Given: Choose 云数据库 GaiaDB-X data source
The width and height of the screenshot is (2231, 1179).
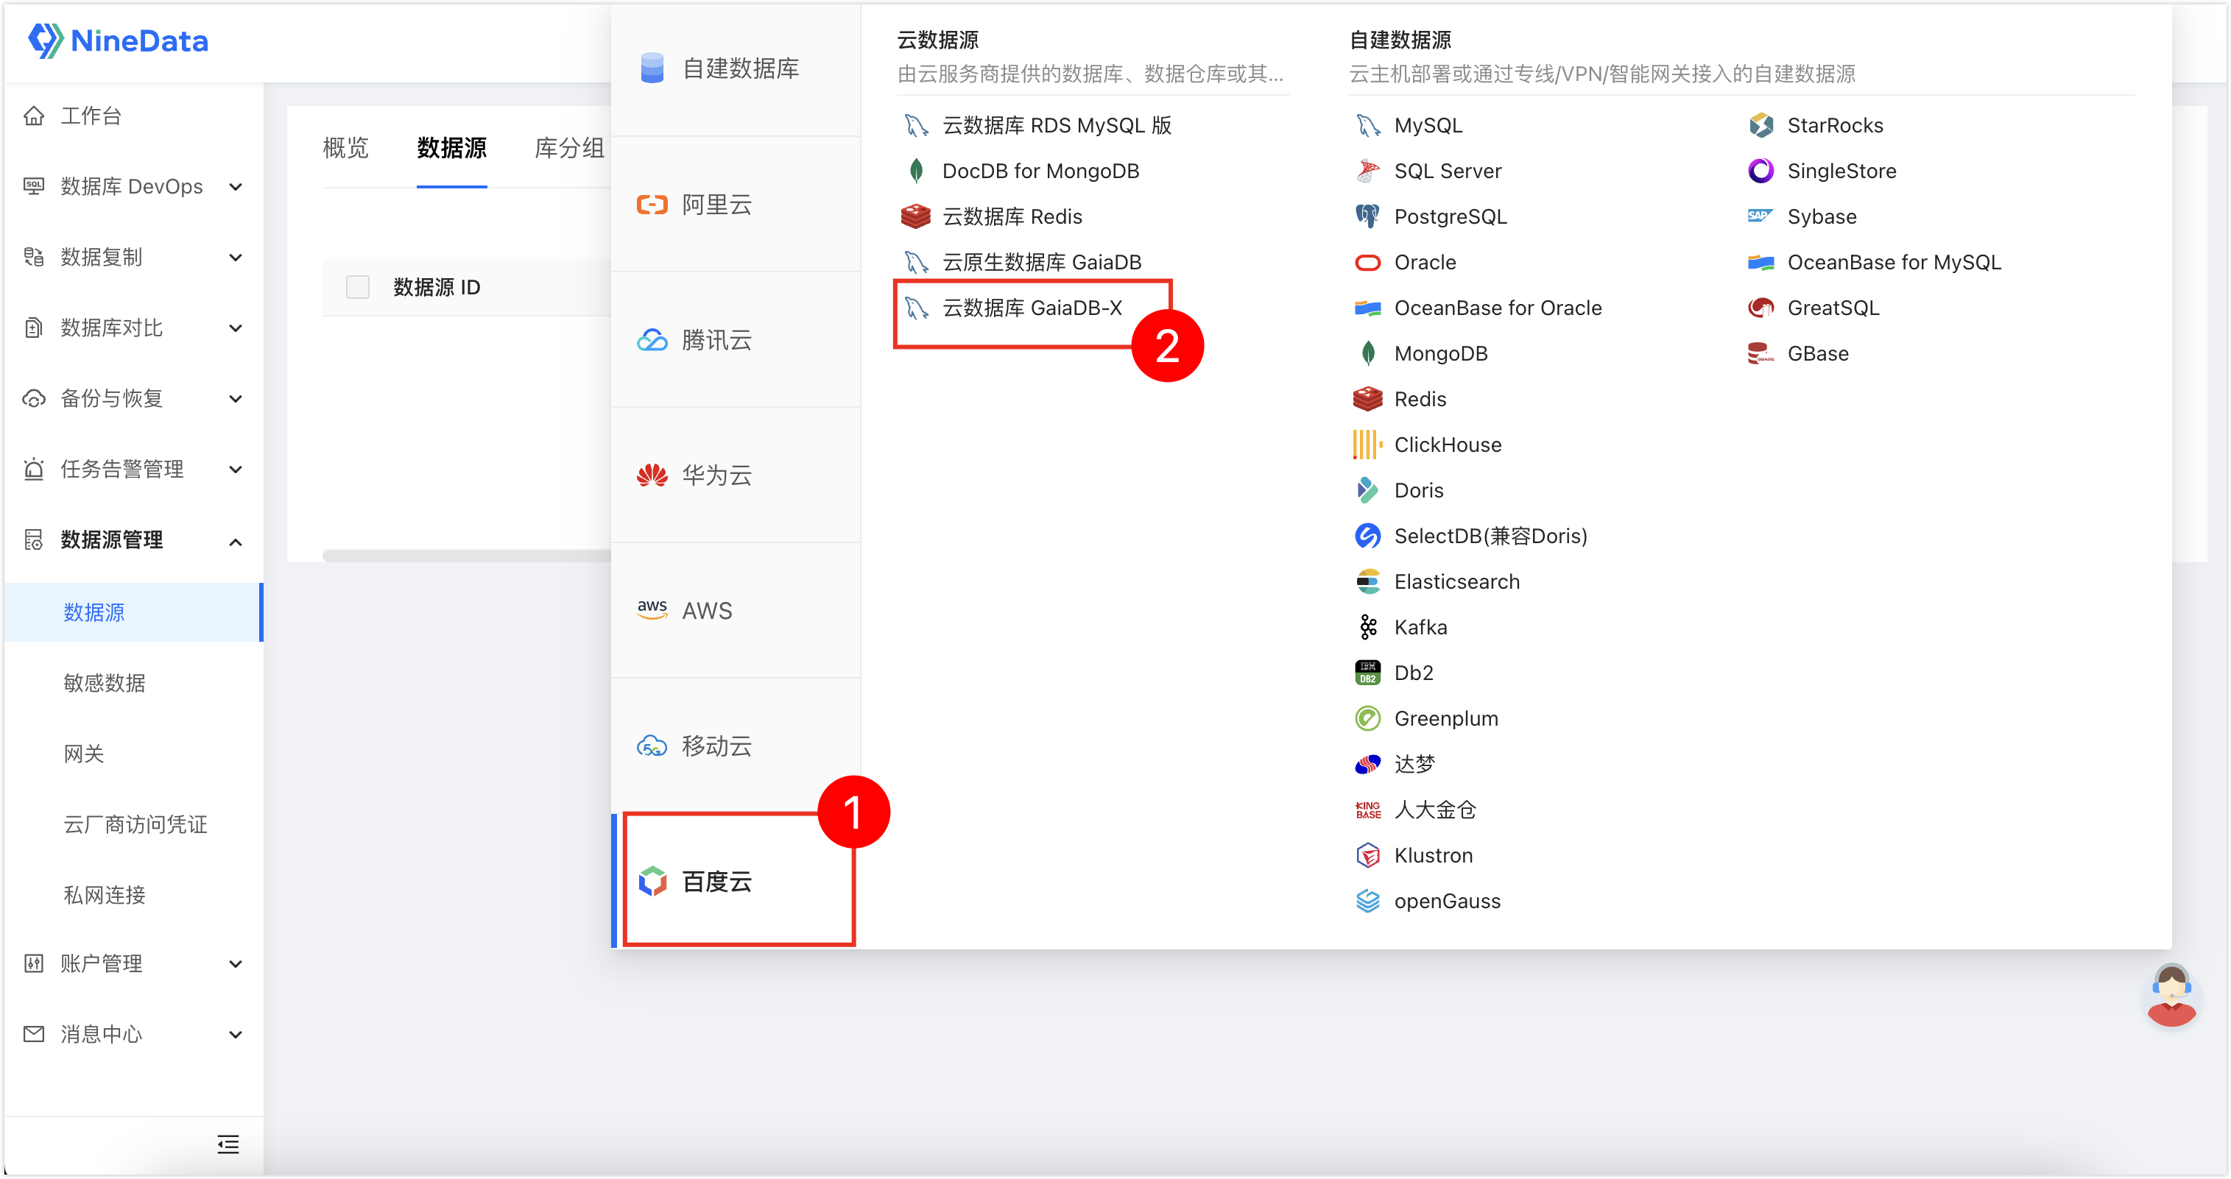Looking at the screenshot, I should tap(1032, 308).
